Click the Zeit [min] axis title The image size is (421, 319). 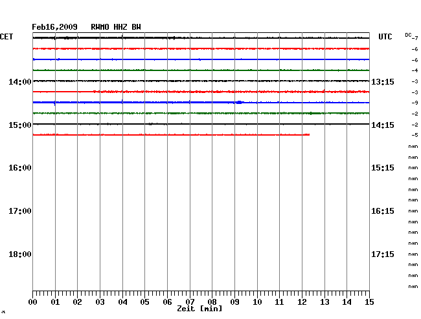pyautogui.click(x=199, y=309)
